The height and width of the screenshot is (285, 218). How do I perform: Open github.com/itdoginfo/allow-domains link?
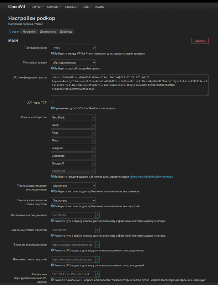pos(151,177)
